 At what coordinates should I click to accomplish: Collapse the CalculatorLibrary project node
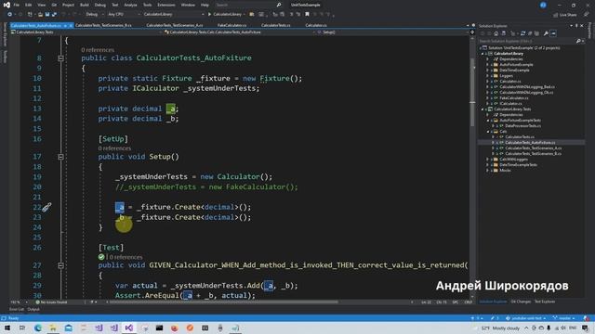click(x=483, y=54)
